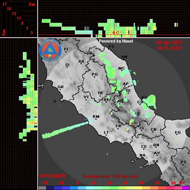This screenshot has height=190, width=190.
Task: Pick the grey segment of the color scale
Action: pyautogui.click(x=42, y=188)
